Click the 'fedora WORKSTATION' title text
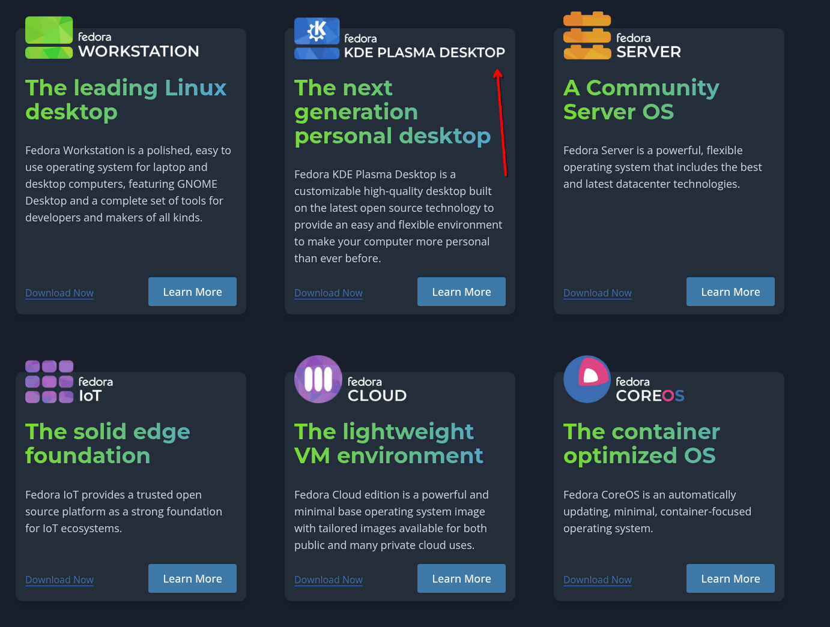Screen dimensions: 830x627 (139, 45)
